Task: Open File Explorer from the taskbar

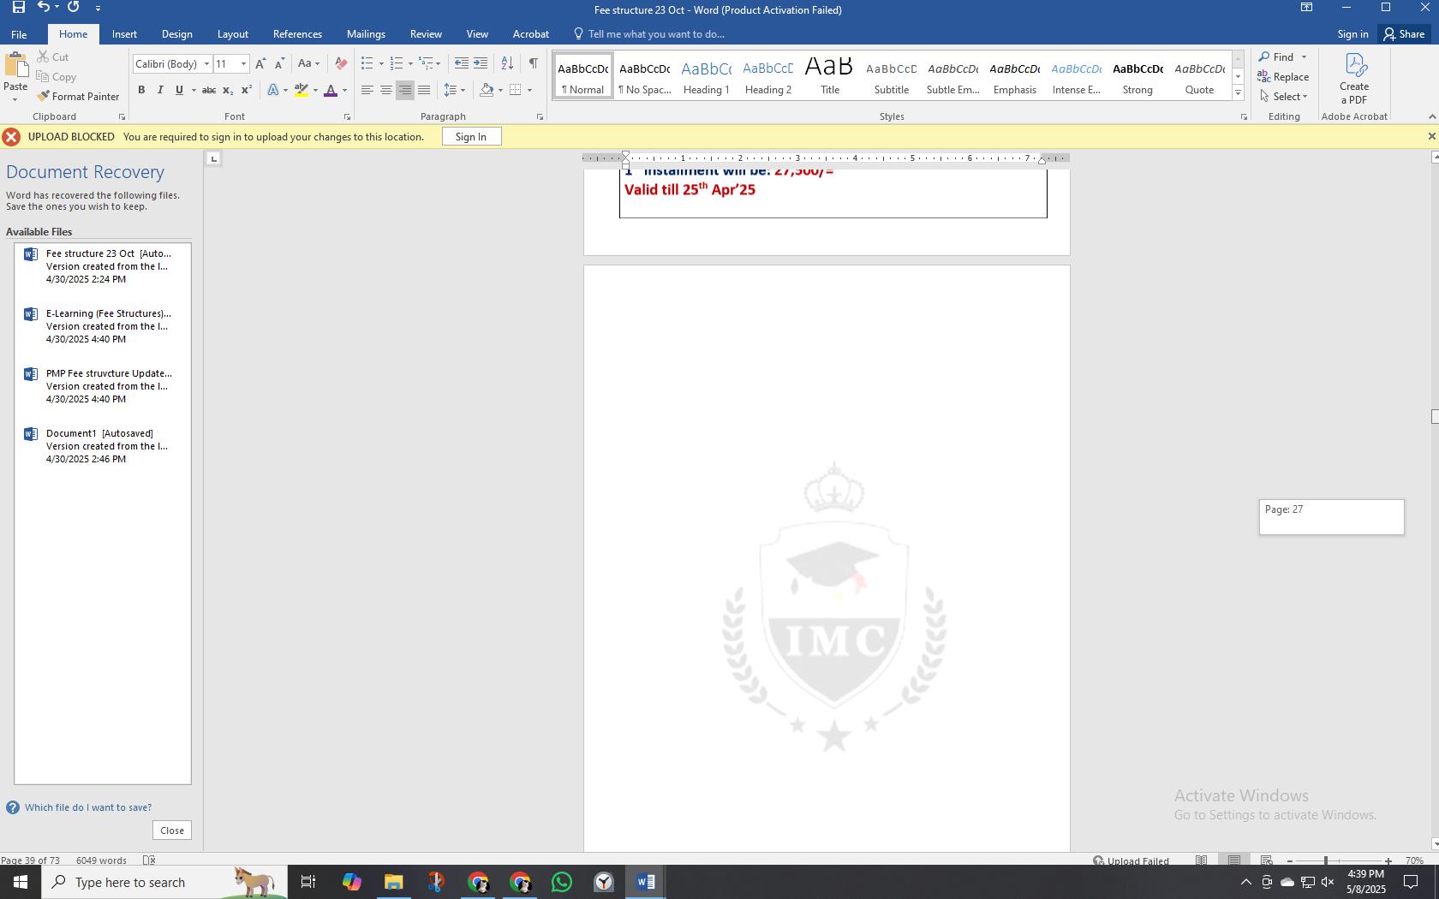Action: coord(393,882)
